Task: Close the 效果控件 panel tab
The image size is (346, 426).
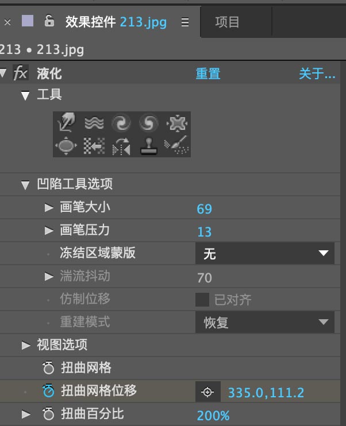Action: coord(7,22)
